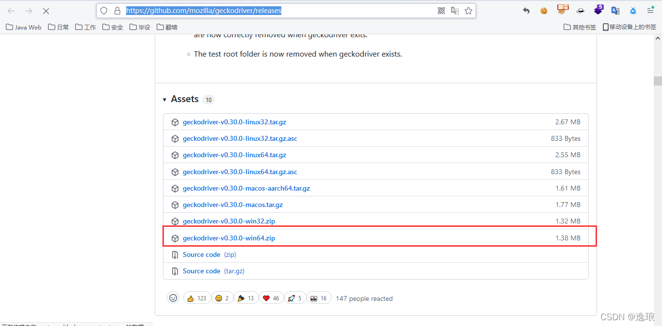Open the shield tracking protection icon
This screenshot has height=326, width=662.
click(104, 11)
